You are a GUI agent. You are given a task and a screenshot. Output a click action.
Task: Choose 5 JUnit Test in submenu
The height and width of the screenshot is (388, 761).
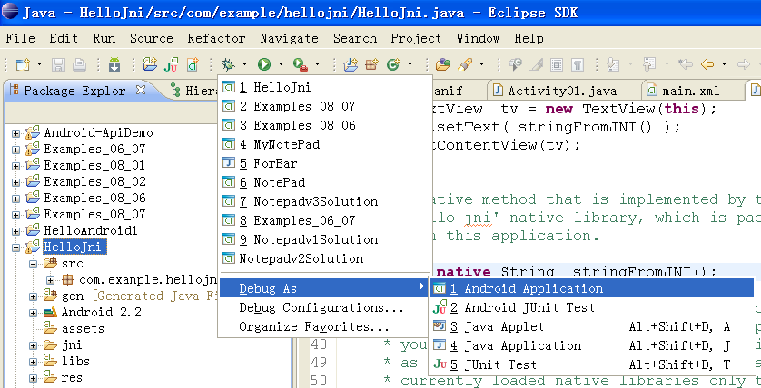pyautogui.click(x=592, y=364)
